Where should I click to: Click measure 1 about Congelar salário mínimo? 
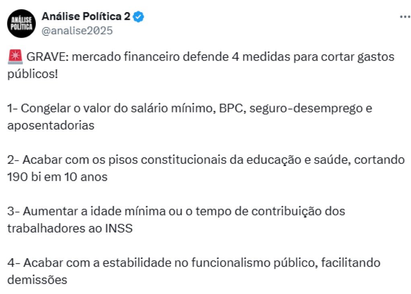(x=189, y=117)
